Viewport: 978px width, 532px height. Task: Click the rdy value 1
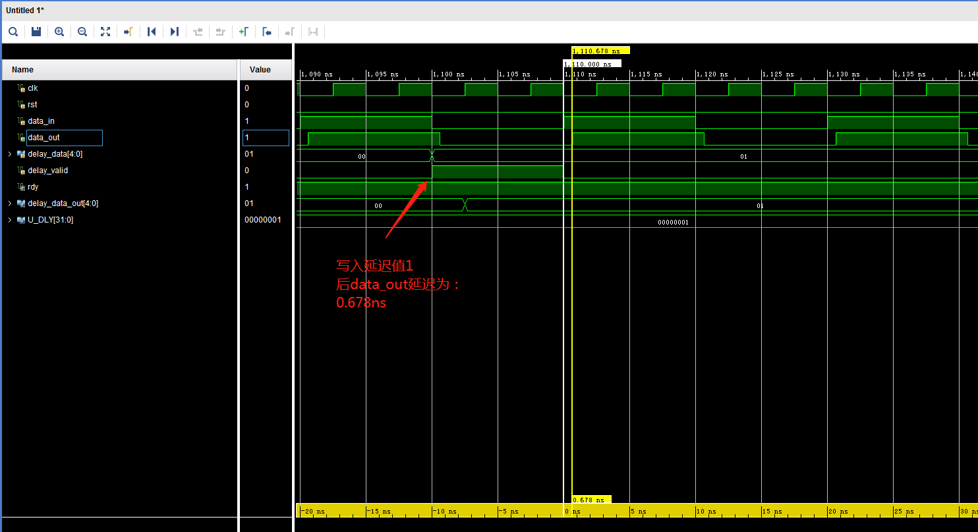pos(246,187)
